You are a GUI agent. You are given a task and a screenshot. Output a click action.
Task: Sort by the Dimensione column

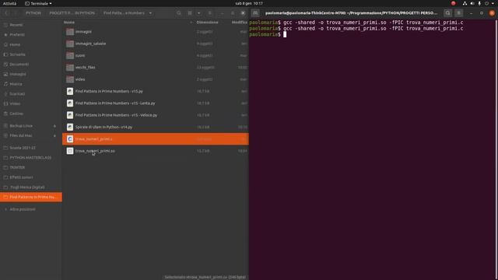[208, 23]
